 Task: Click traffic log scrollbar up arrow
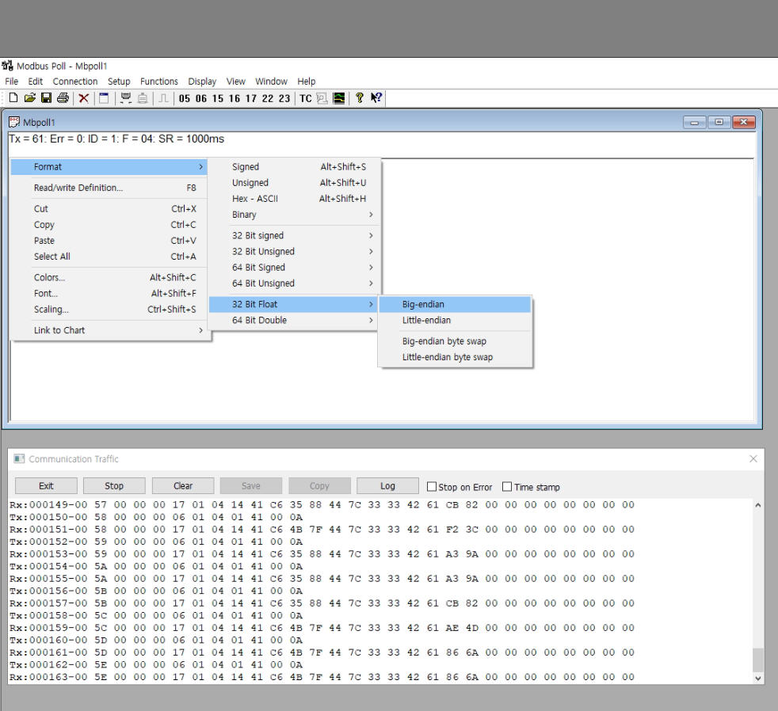point(757,505)
